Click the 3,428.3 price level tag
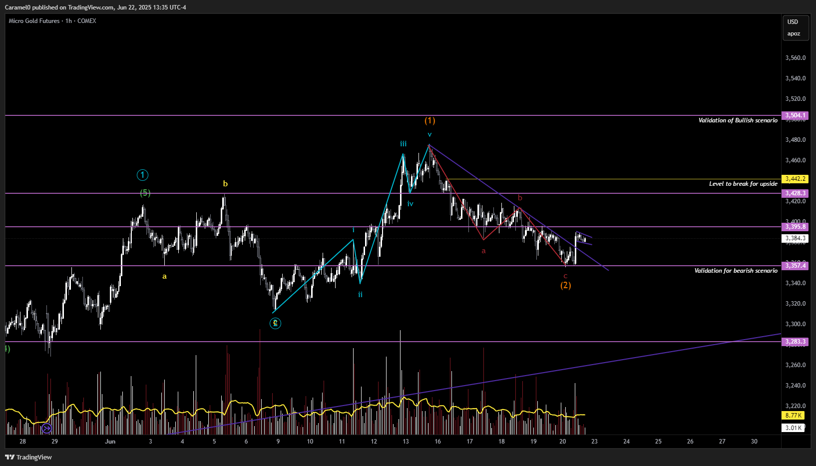This screenshot has height=466, width=816. tap(795, 193)
